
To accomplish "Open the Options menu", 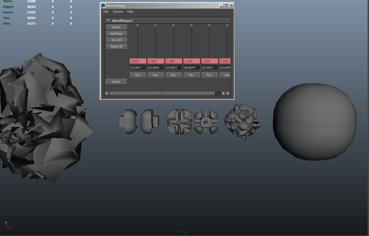I will (x=118, y=11).
